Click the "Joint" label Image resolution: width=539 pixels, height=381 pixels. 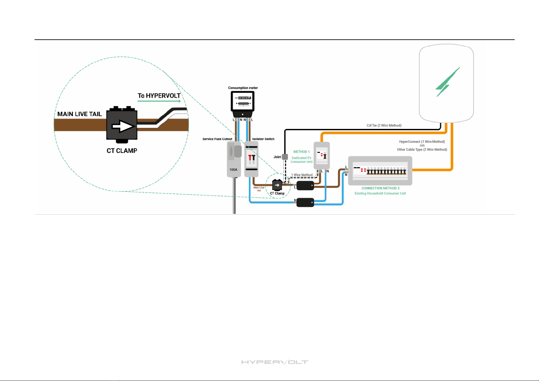click(277, 157)
